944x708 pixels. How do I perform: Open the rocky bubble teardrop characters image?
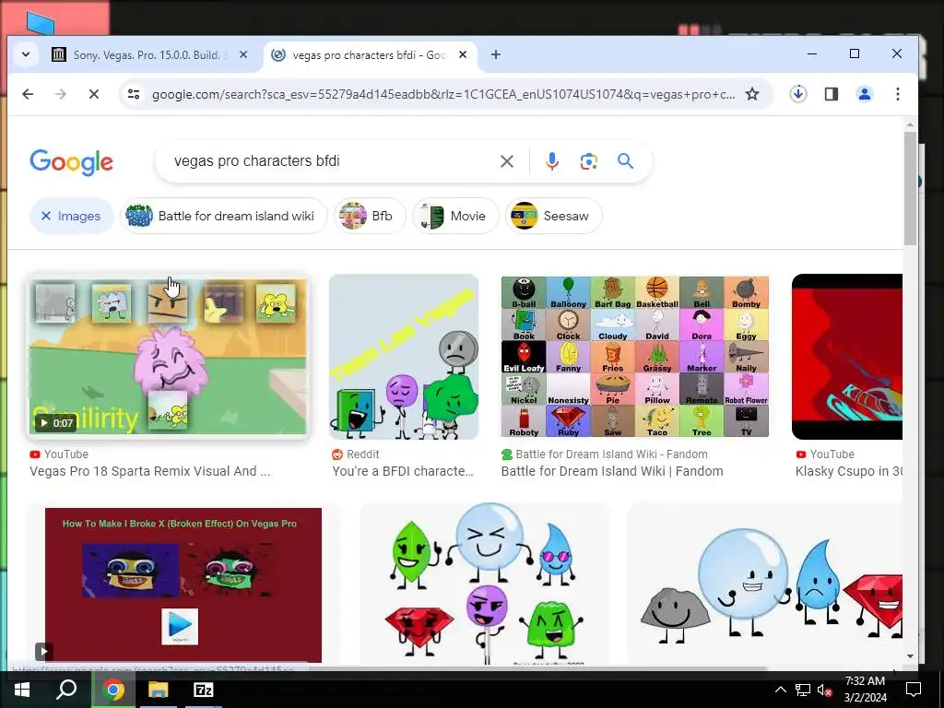(764, 584)
